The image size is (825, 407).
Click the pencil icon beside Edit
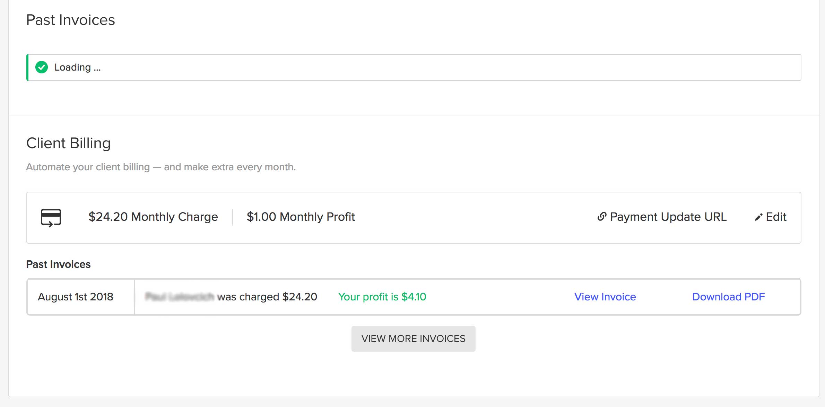tap(758, 217)
